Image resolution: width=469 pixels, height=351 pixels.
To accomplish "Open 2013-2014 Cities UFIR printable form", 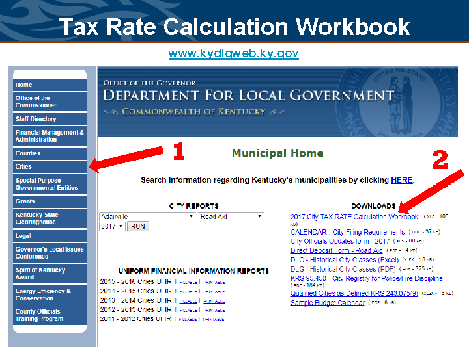I will pos(214,301).
